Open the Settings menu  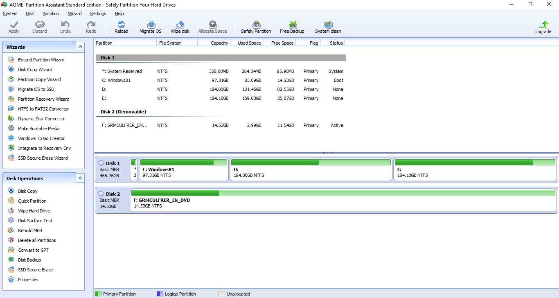point(98,14)
